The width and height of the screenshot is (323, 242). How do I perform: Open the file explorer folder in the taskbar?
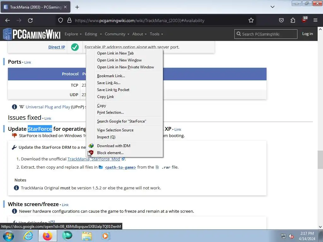coord(87,236)
